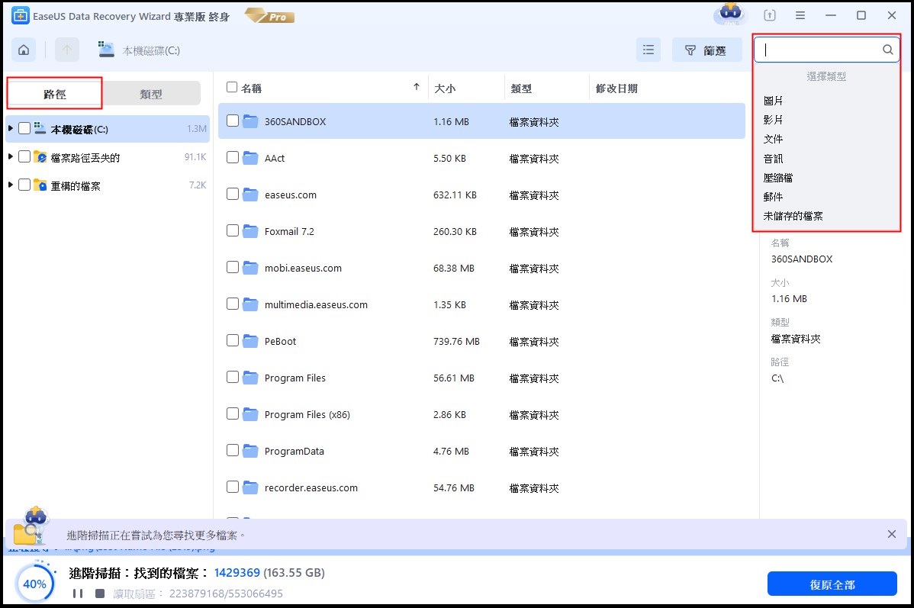Viewport: 914px width, 608px height.
Task: Click the up-one-level arrow button
Action: (67, 50)
